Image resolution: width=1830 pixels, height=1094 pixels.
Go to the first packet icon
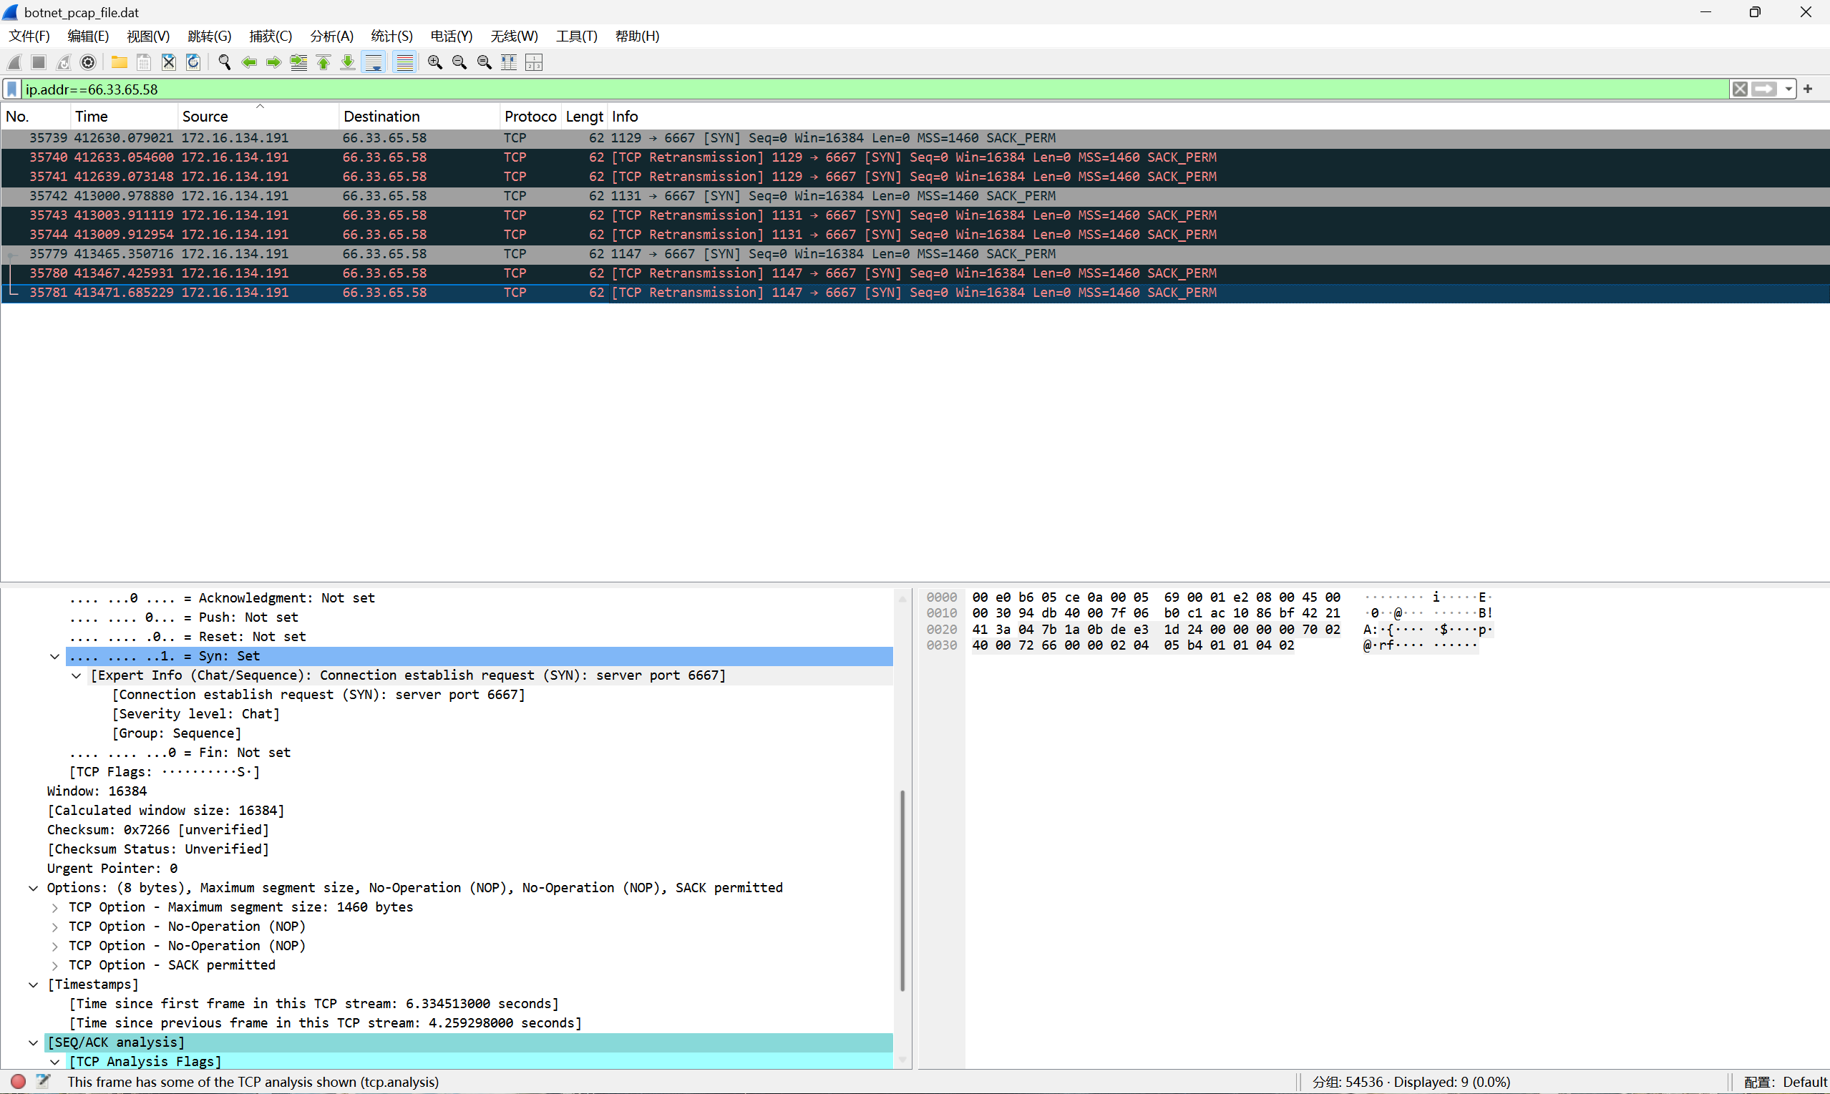323,63
